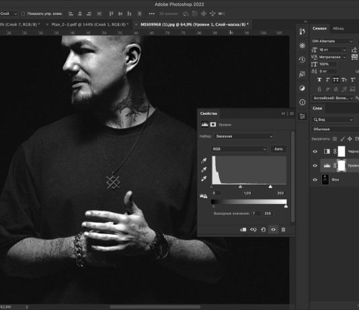Toggle Levels layer visibility in Properties
Image resolution: width=359 pixels, height=310 pixels.
pos(273,229)
